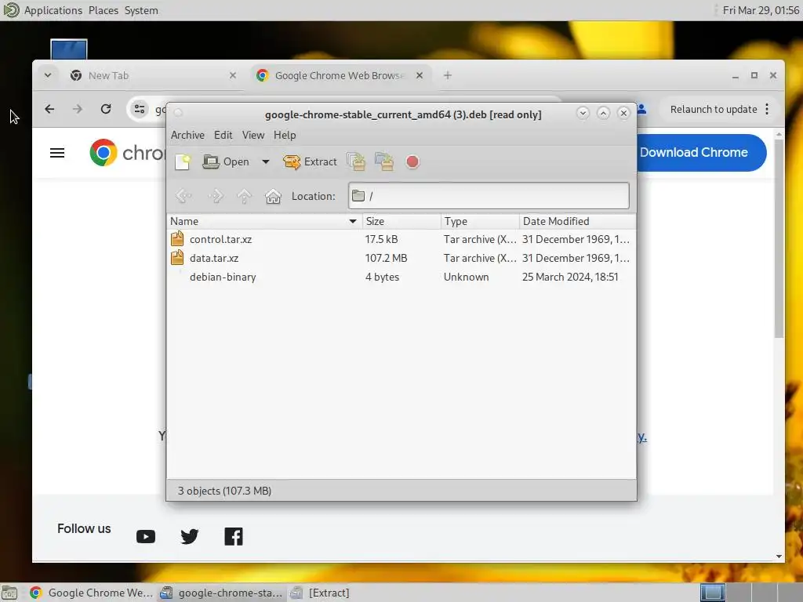Sort files by the Name column

point(265,221)
